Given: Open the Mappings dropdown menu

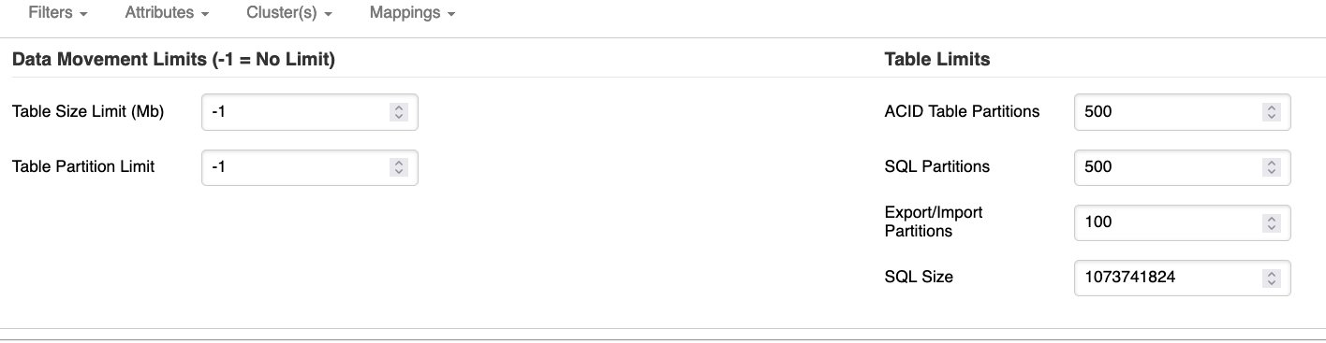Looking at the screenshot, I should tap(412, 14).
